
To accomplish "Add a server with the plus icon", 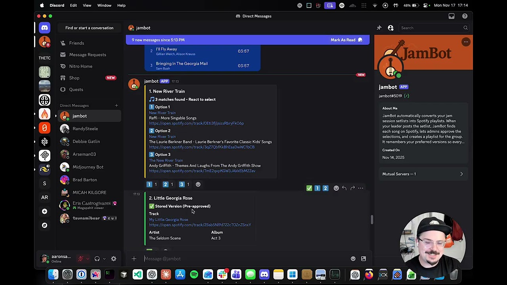I will tap(44, 211).
